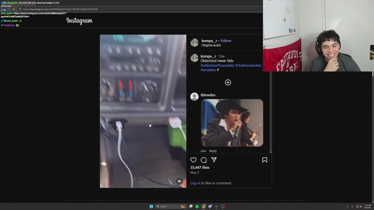This screenshot has height=210, width=374.
Task: Click the 13w caption timestamp
Action: pyautogui.click(x=221, y=56)
